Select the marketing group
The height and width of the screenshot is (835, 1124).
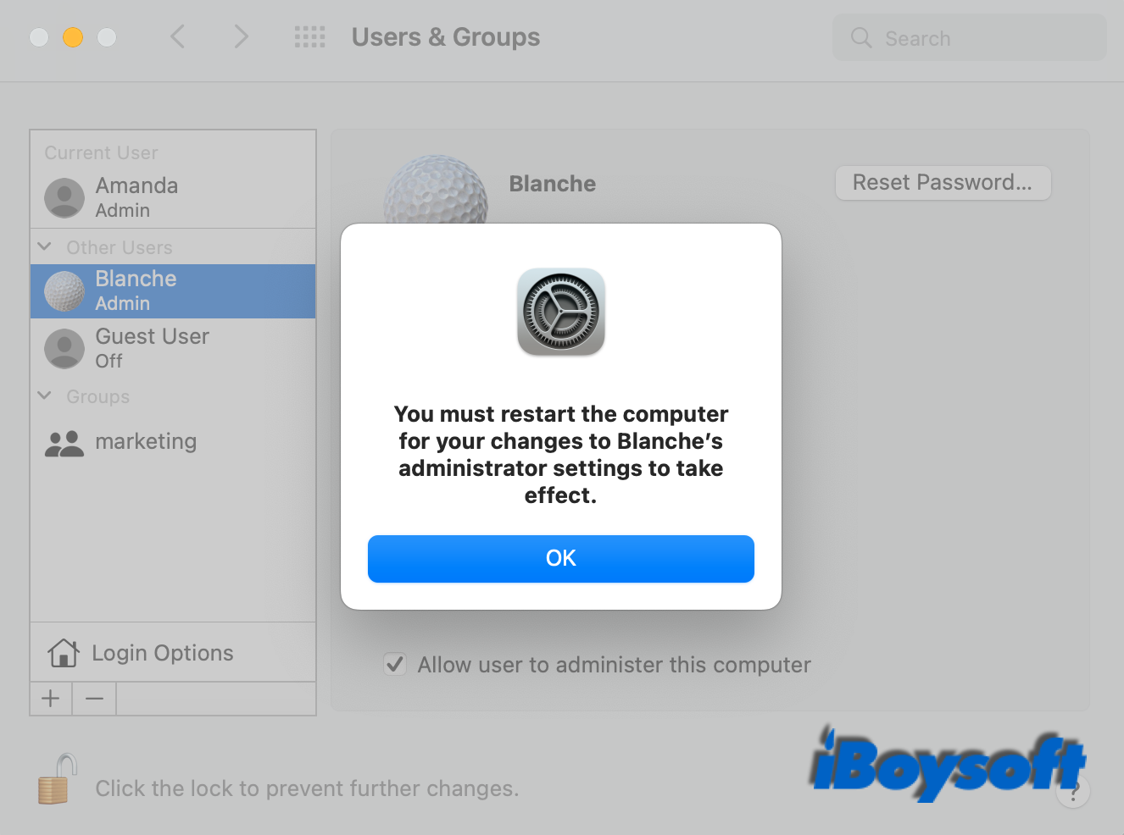point(173,442)
